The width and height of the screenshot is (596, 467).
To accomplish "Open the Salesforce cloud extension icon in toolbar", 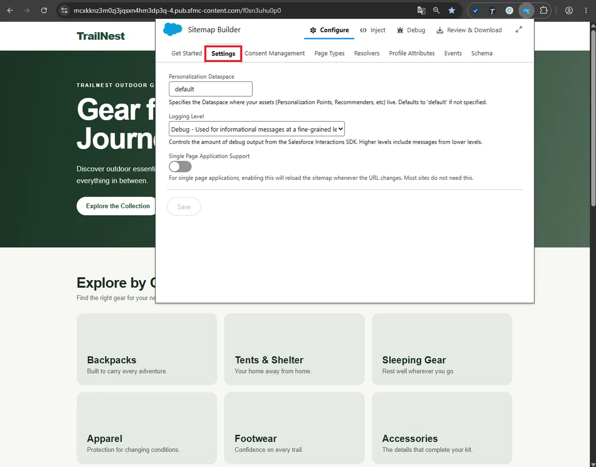I will click(526, 10).
